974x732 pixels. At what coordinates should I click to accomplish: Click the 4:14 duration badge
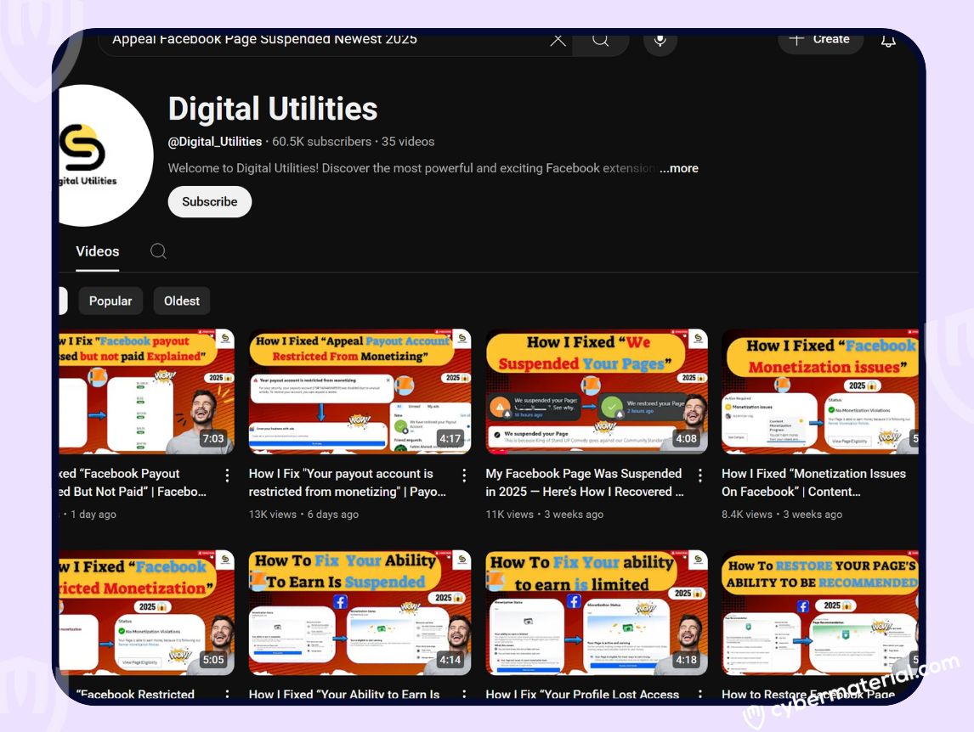point(450,659)
